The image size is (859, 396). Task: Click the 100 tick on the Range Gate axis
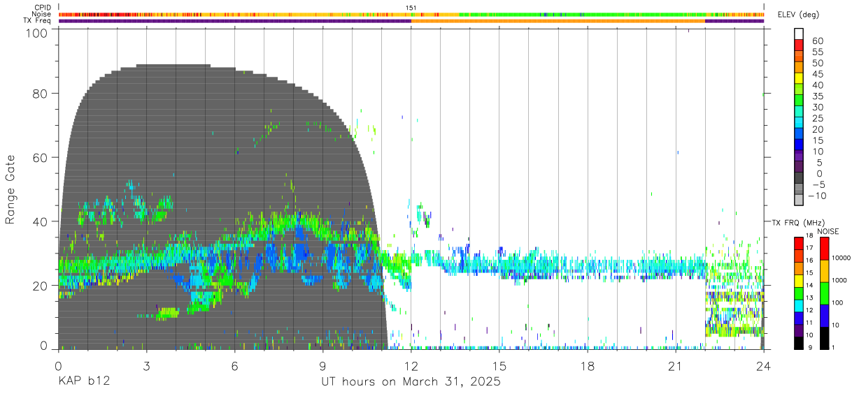pos(37,33)
